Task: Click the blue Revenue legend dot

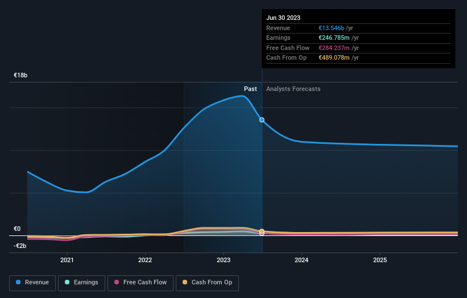Action: point(18,282)
